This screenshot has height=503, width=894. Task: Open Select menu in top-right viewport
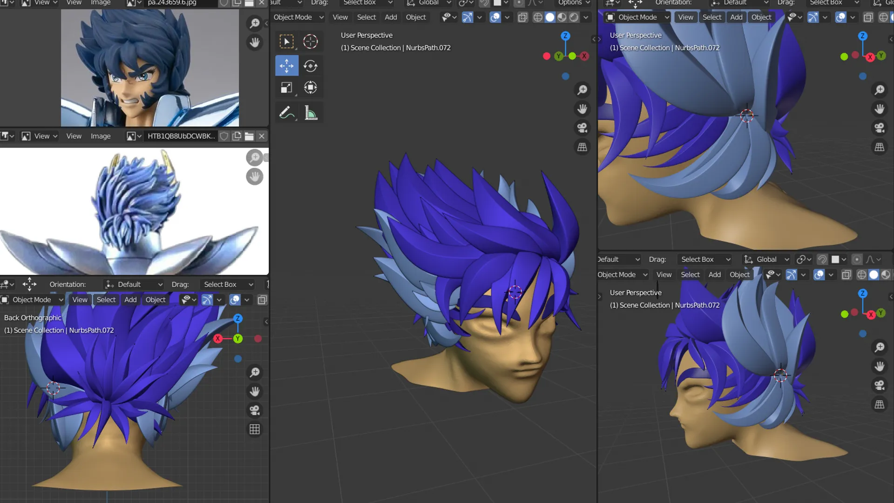712,17
